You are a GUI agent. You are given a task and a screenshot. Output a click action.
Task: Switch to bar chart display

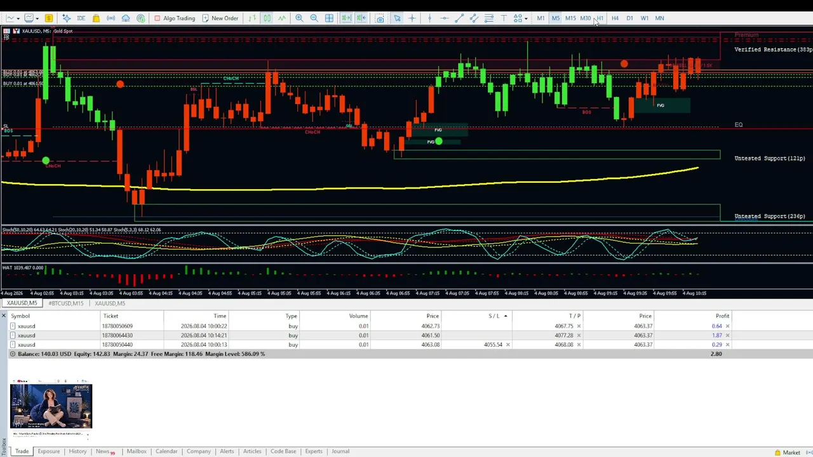[252, 18]
